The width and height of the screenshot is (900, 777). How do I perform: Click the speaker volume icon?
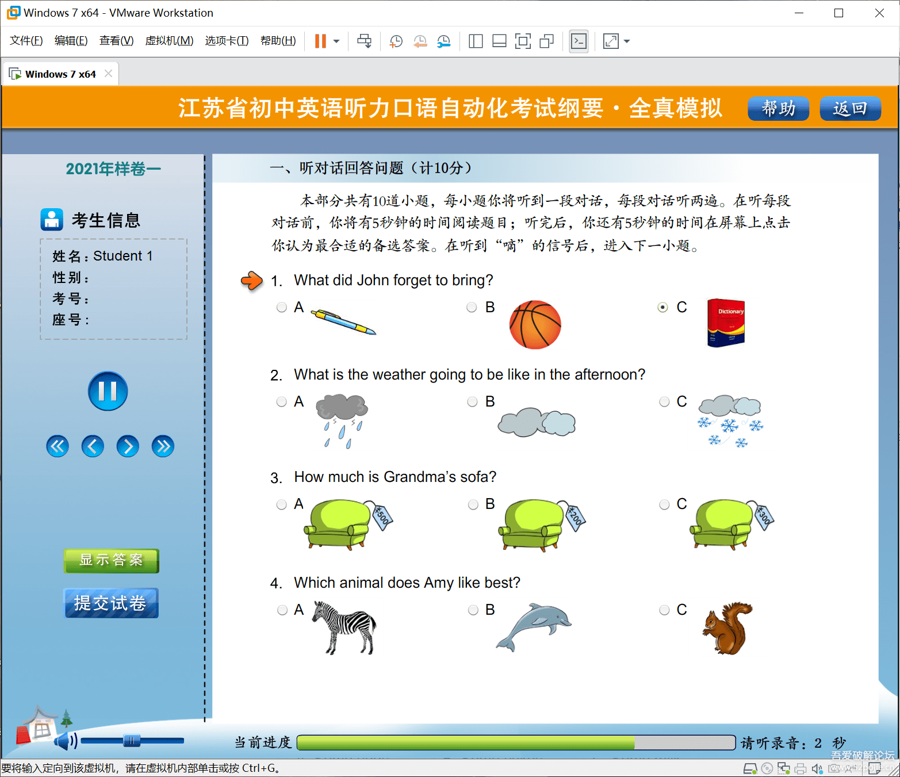coord(64,741)
